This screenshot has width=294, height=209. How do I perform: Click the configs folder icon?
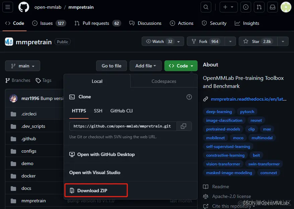click(13, 151)
